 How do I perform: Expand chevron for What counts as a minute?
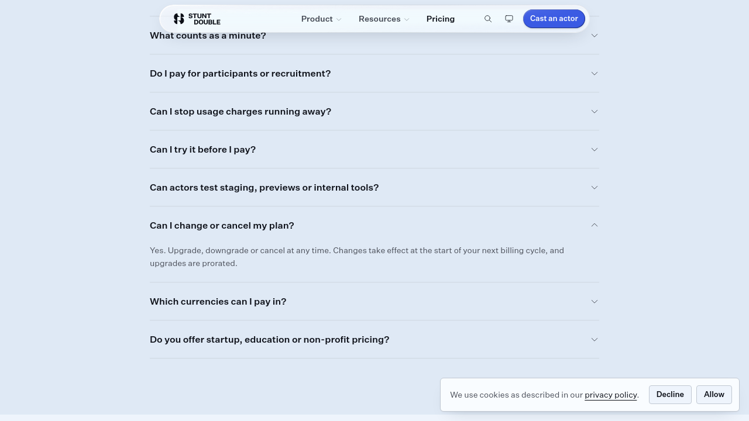tap(595, 36)
